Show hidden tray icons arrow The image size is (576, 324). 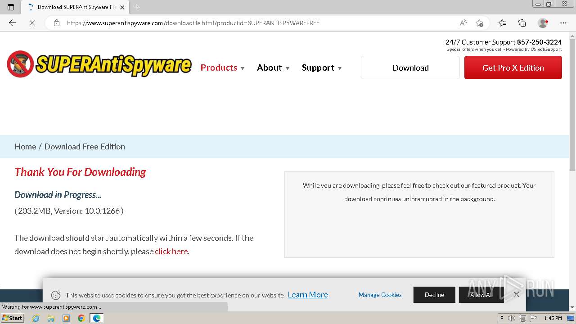point(502,318)
